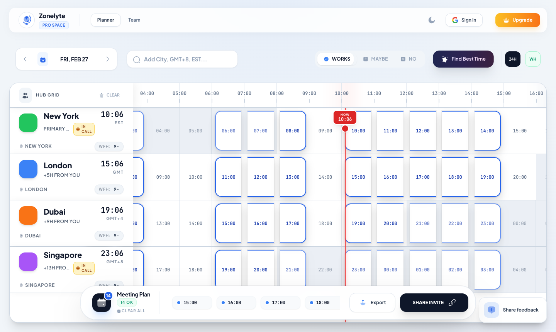This screenshot has height=332, width=556.
Task: Advance to the next day via right chevron
Action: click(x=108, y=59)
